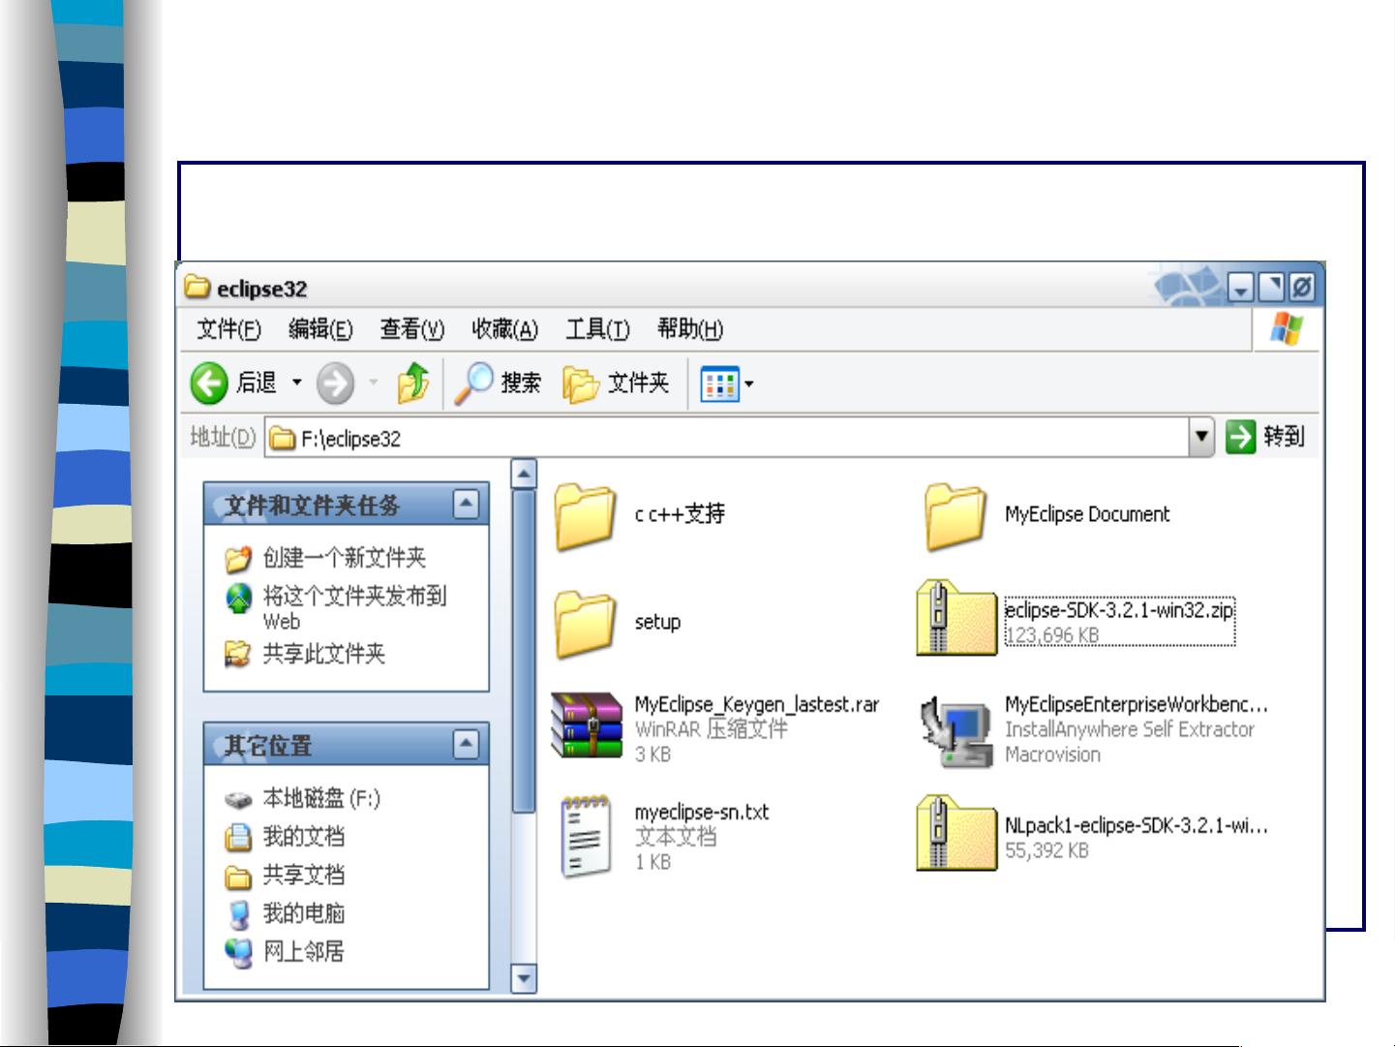The width and height of the screenshot is (1395, 1047).
Task: Select the setup folder name label
Action: (x=657, y=622)
